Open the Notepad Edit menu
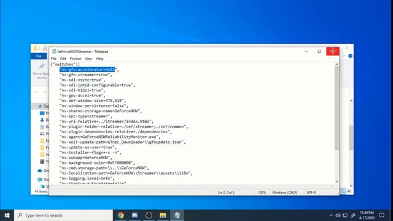Screen dimensions: 393x221 [x=63, y=59]
